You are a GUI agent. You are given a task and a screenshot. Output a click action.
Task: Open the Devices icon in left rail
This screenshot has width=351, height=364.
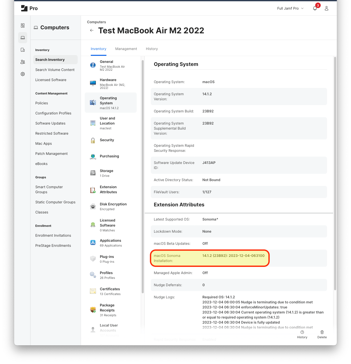point(23,50)
